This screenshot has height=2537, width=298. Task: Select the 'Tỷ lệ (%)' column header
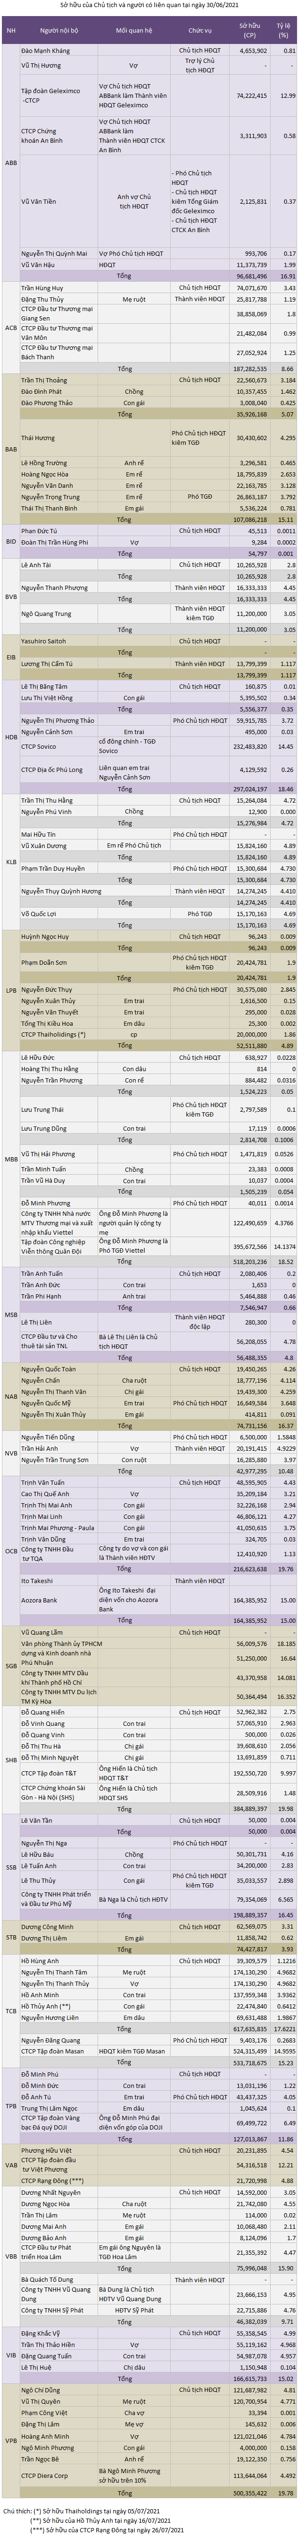284,30
